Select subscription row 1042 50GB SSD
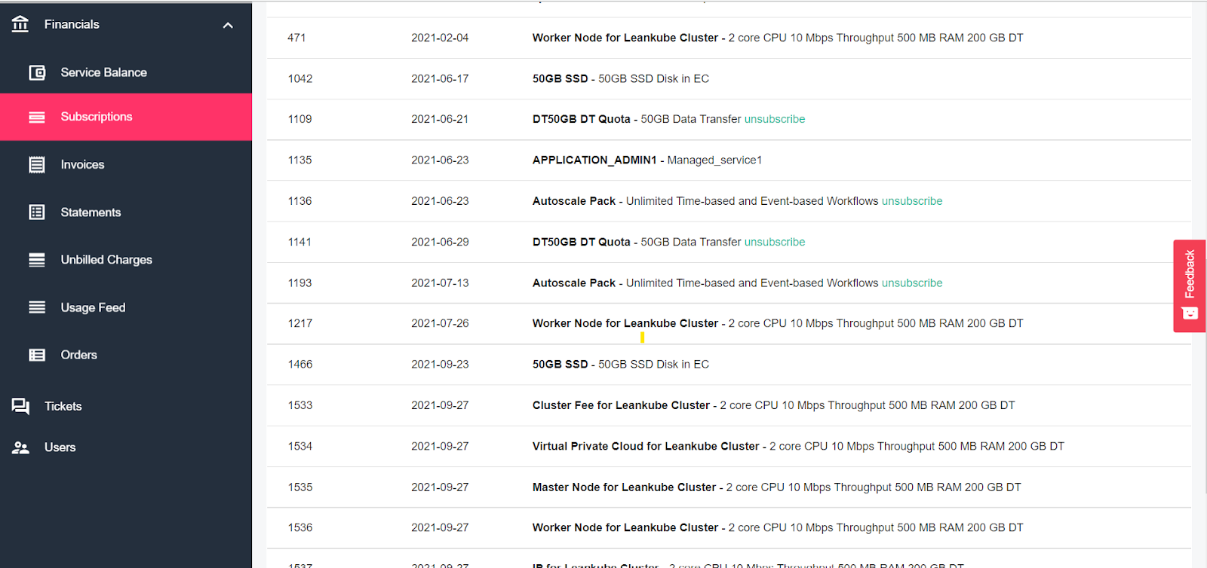This screenshot has height=568, width=1207. [x=729, y=78]
